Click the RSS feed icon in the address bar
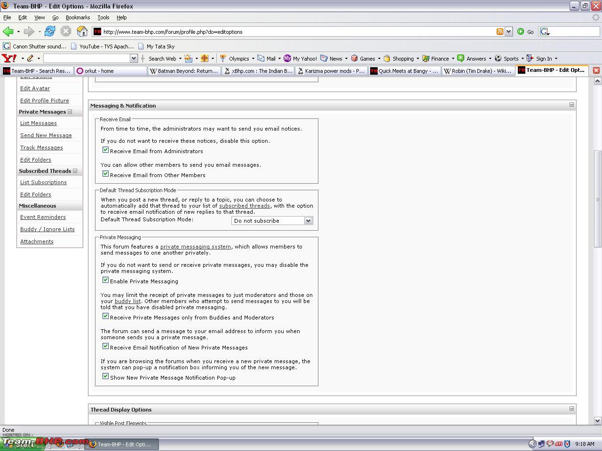The image size is (602, 451). coord(500,31)
